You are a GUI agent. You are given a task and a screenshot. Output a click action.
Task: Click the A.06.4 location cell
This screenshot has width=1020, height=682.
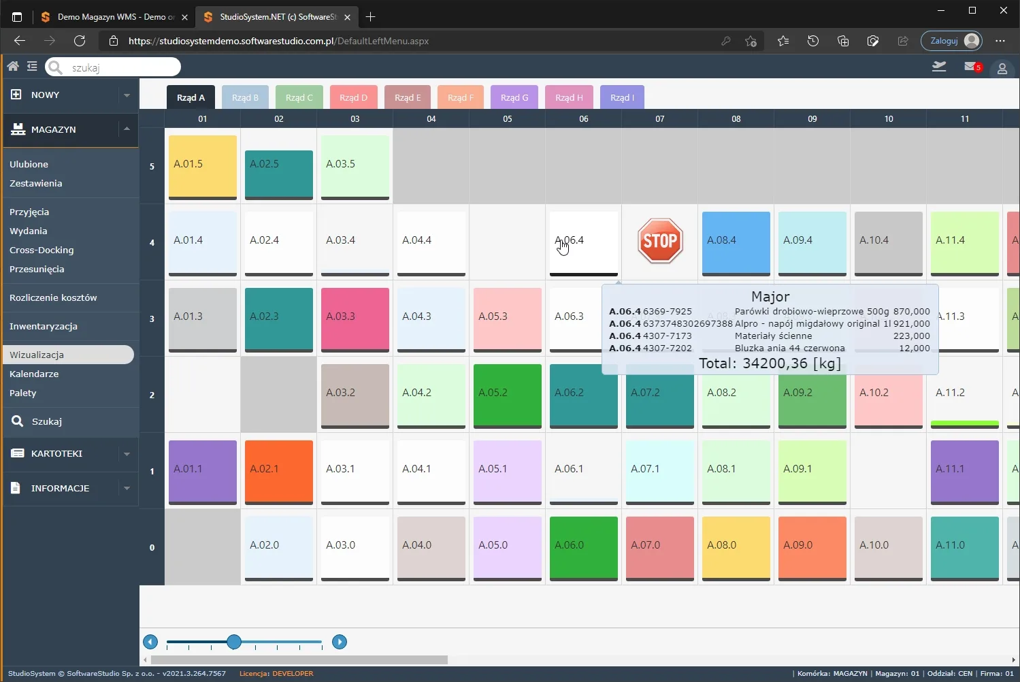pos(584,244)
